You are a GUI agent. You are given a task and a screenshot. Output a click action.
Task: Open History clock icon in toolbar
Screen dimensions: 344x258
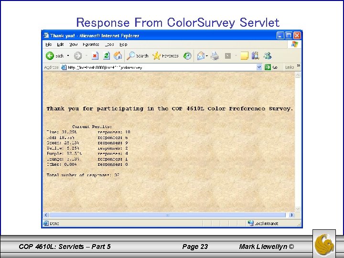tap(187, 56)
